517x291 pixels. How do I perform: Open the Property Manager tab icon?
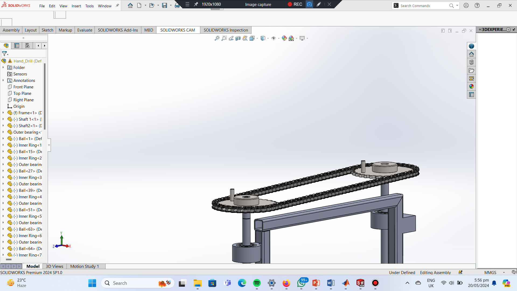pyautogui.click(x=17, y=46)
